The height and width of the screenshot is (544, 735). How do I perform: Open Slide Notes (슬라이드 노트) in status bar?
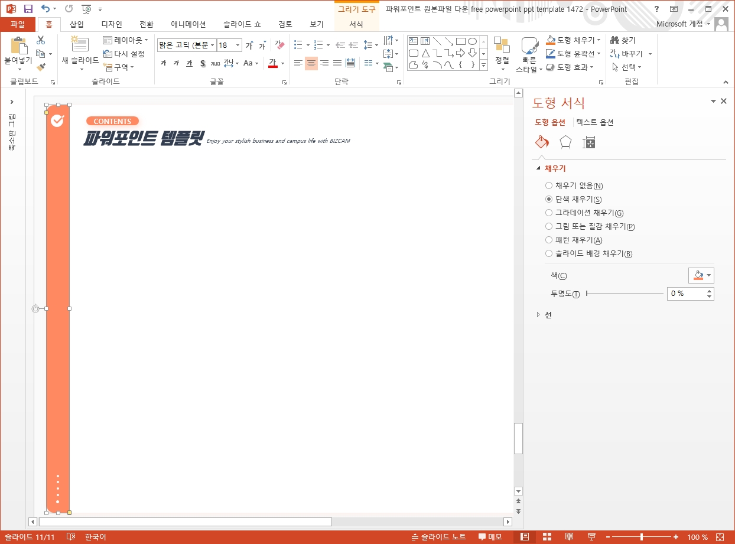[439, 537]
